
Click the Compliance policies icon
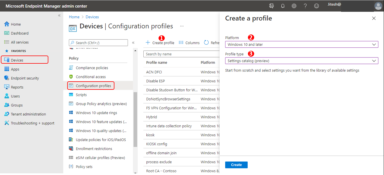[x=71, y=68]
